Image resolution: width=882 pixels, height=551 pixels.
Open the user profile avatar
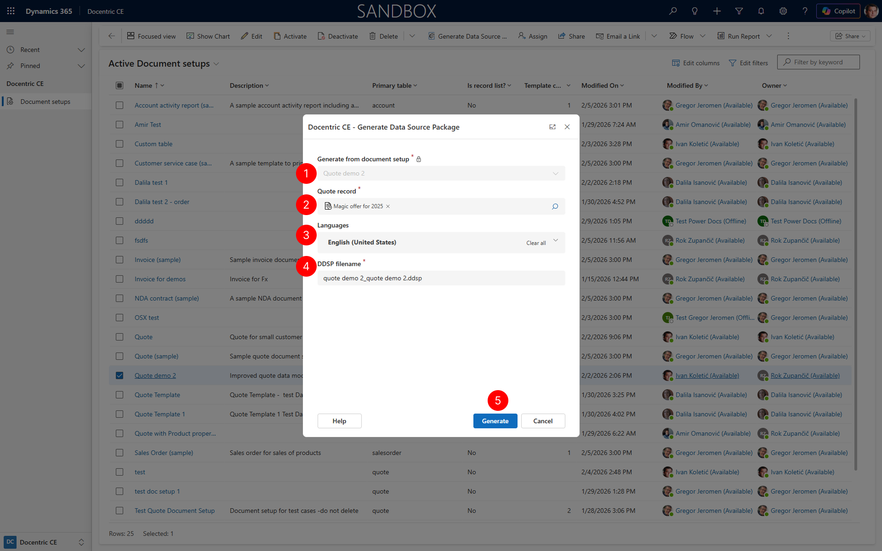(x=871, y=11)
